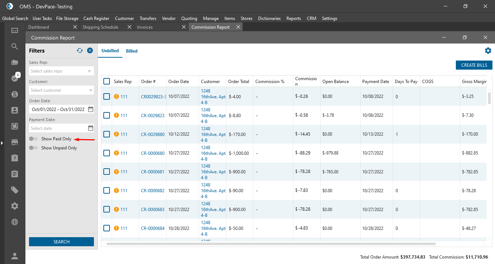
Task: Open the Order Date calendar icon
Action: pyautogui.click(x=91, y=109)
